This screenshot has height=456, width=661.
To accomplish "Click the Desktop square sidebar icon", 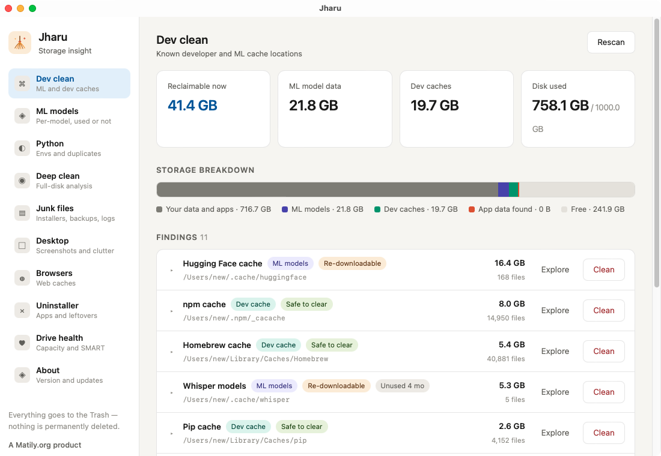I will (x=22, y=245).
